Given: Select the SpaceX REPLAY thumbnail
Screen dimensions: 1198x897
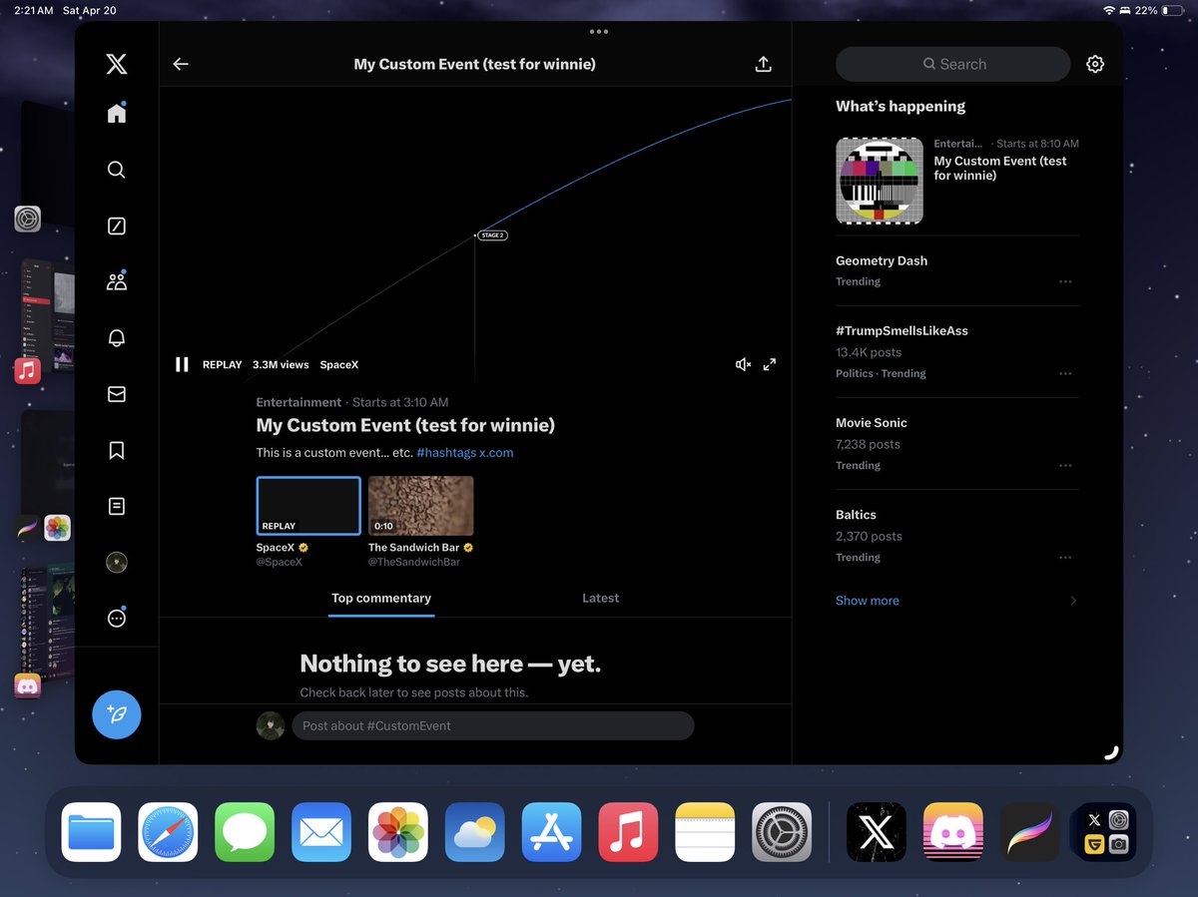Looking at the screenshot, I should (x=308, y=506).
